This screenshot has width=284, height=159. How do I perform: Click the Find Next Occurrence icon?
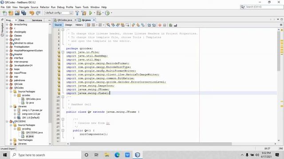click(x=118, y=25)
